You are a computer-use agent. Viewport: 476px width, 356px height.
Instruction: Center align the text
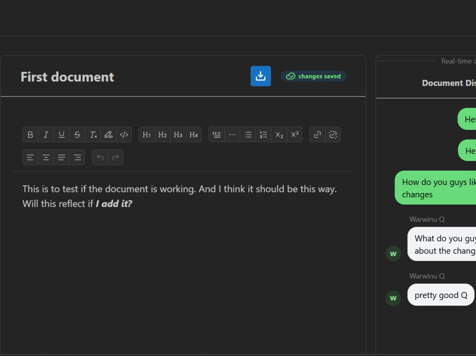[x=46, y=157]
